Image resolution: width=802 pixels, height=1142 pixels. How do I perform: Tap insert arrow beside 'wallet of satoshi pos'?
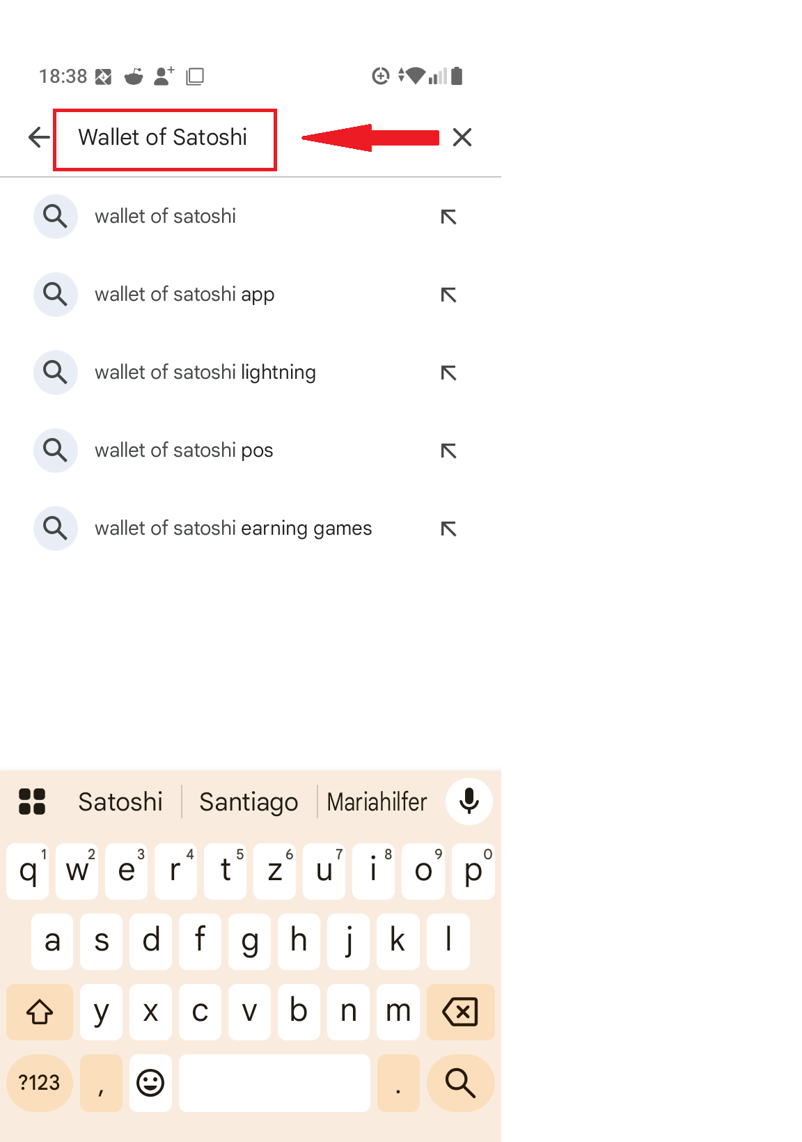pos(448,451)
